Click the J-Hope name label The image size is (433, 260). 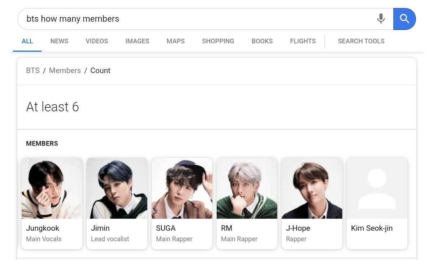298,228
